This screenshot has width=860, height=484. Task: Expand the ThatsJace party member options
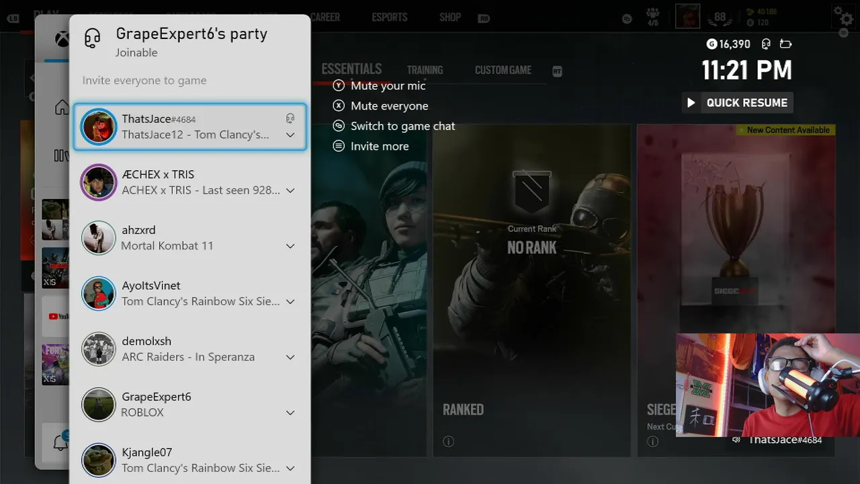(290, 135)
